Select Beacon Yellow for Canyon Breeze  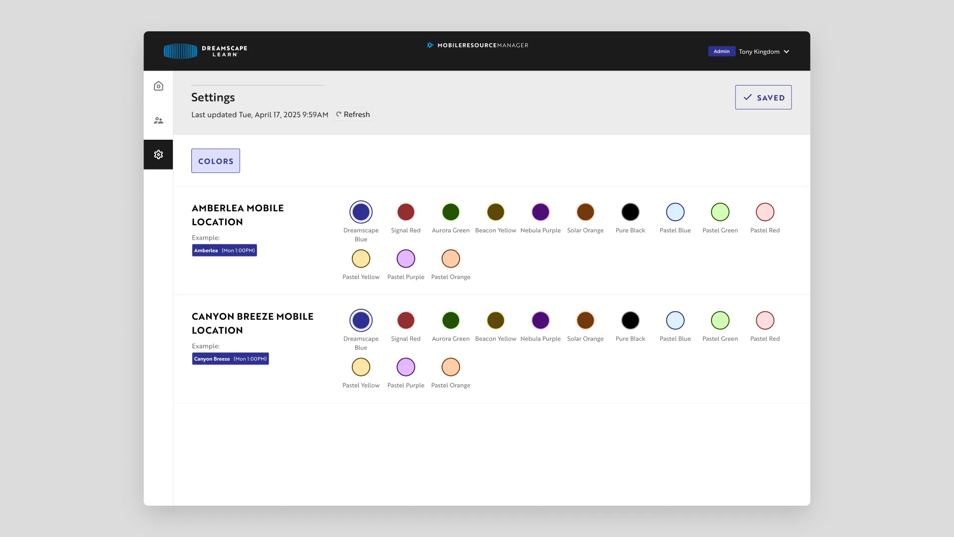tap(496, 321)
